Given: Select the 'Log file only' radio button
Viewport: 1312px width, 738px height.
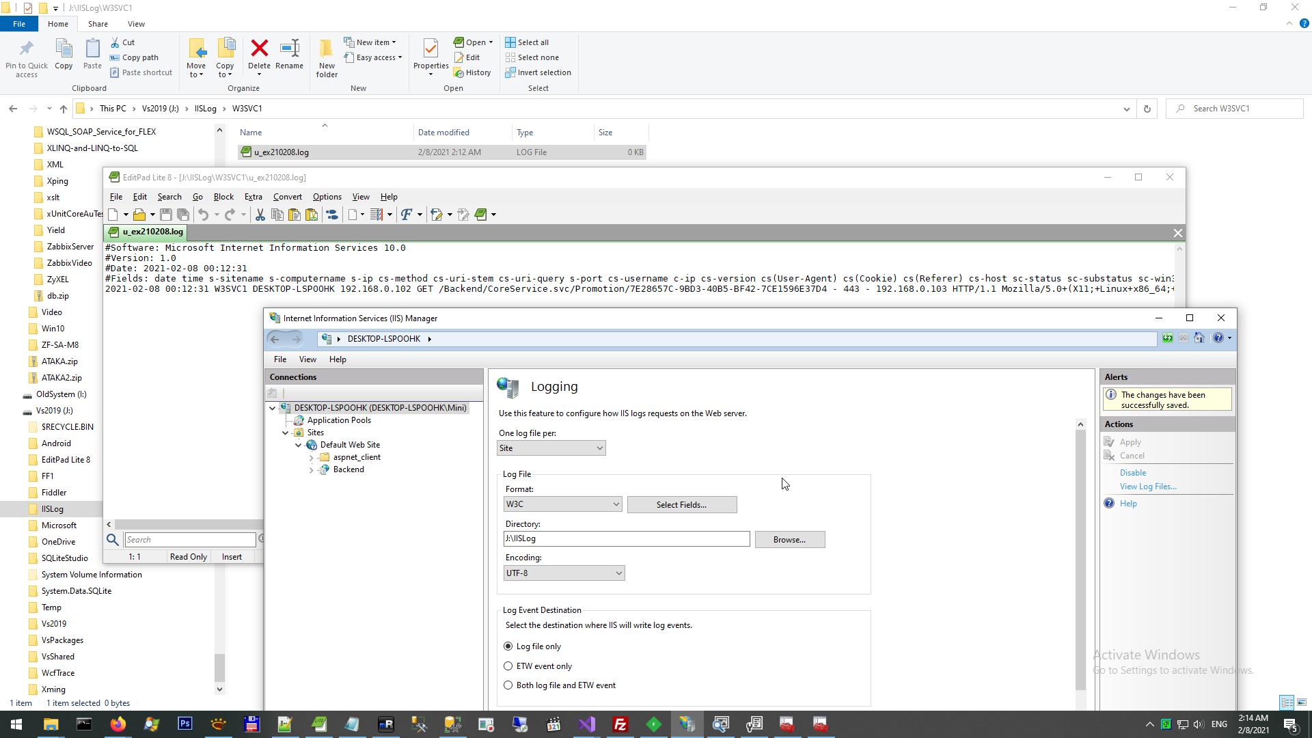Looking at the screenshot, I should [508, 646].
